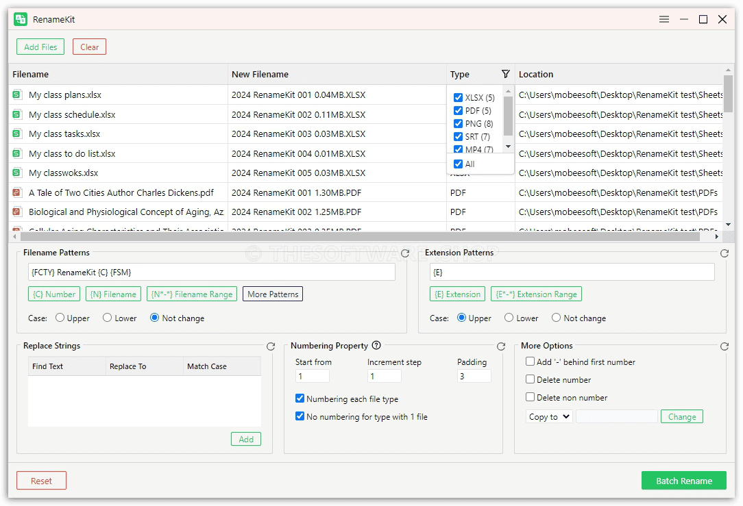Image resolution: width=743 pixels, height=506 pixels.
Task: Uncheck the XLSX (5) type filter
Action: 459,97
